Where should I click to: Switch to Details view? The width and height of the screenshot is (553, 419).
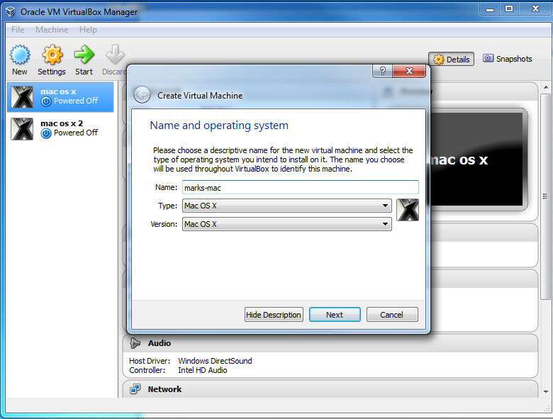(x=451, y=60)
